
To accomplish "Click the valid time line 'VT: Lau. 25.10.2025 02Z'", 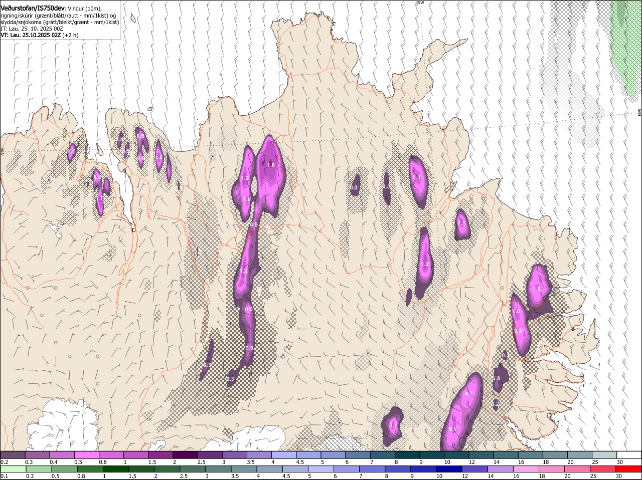I will [x=31, y=36].
